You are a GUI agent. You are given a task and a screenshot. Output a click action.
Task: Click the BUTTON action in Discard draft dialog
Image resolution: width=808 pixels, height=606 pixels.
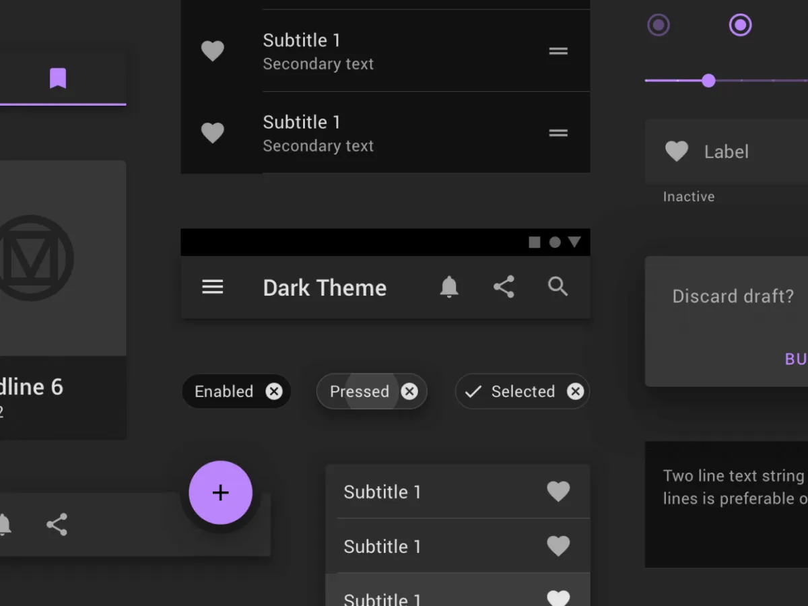click(795, 359)
